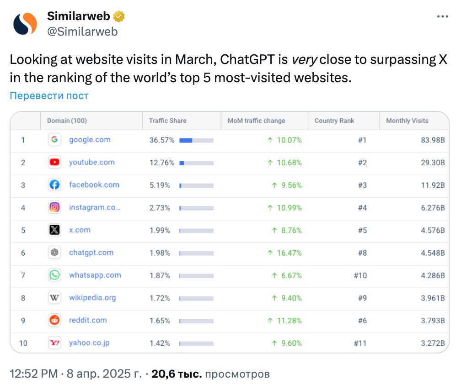The image size is (461, 390).
Task: Click the YouTube icon in the table
Action: pos(54,162)
